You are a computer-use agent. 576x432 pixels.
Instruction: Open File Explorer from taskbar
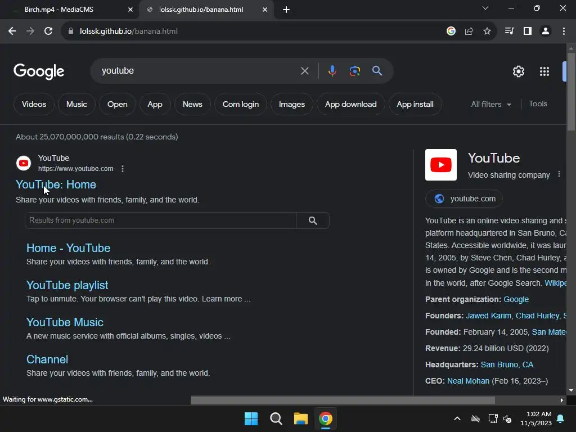click(300, 418)
